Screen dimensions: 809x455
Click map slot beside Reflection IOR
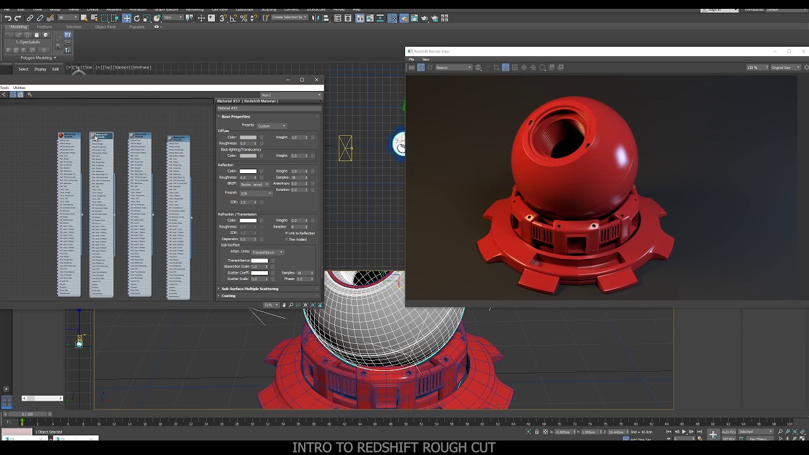click(262, 202)
